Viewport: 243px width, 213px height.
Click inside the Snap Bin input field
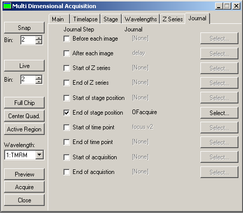(x=28, y=40)
